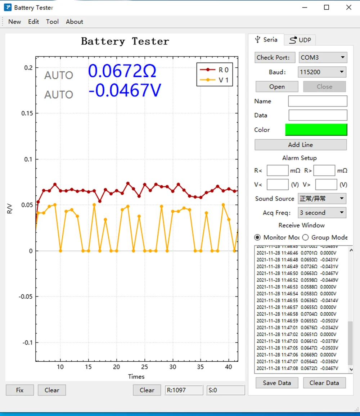Viewport: 360px width, 416px height.
Task: Click the Clear button beside R:1097
Action: pyautogui.click(x=147, y=390)
